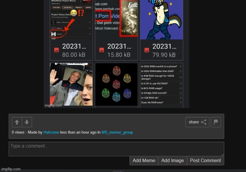Expand 'Is 12Gb RAM overkill on a phone?'
Screen dimensions: 246x172
point(162,66)
